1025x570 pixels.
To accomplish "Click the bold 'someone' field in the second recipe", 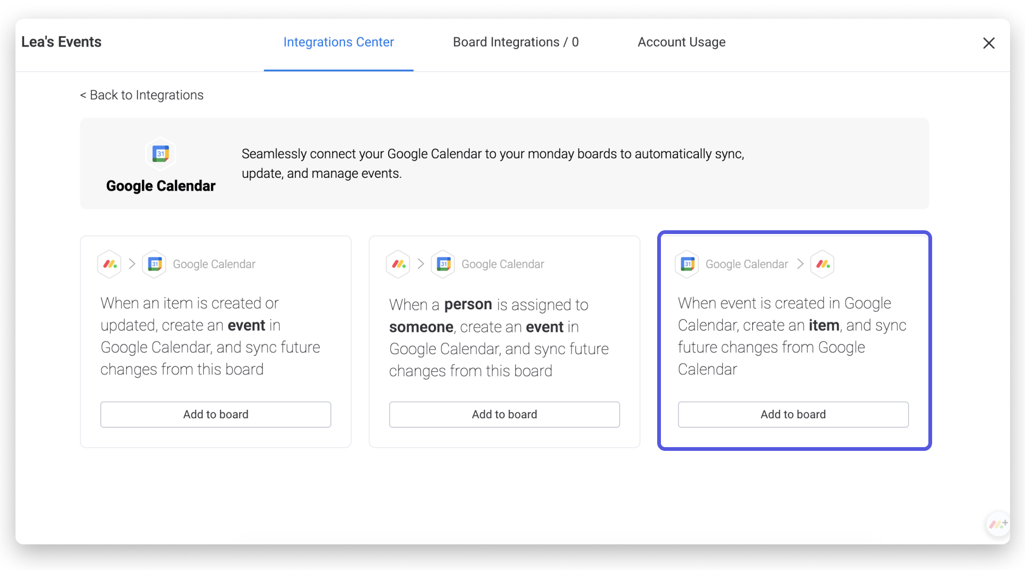I will 421,327.
